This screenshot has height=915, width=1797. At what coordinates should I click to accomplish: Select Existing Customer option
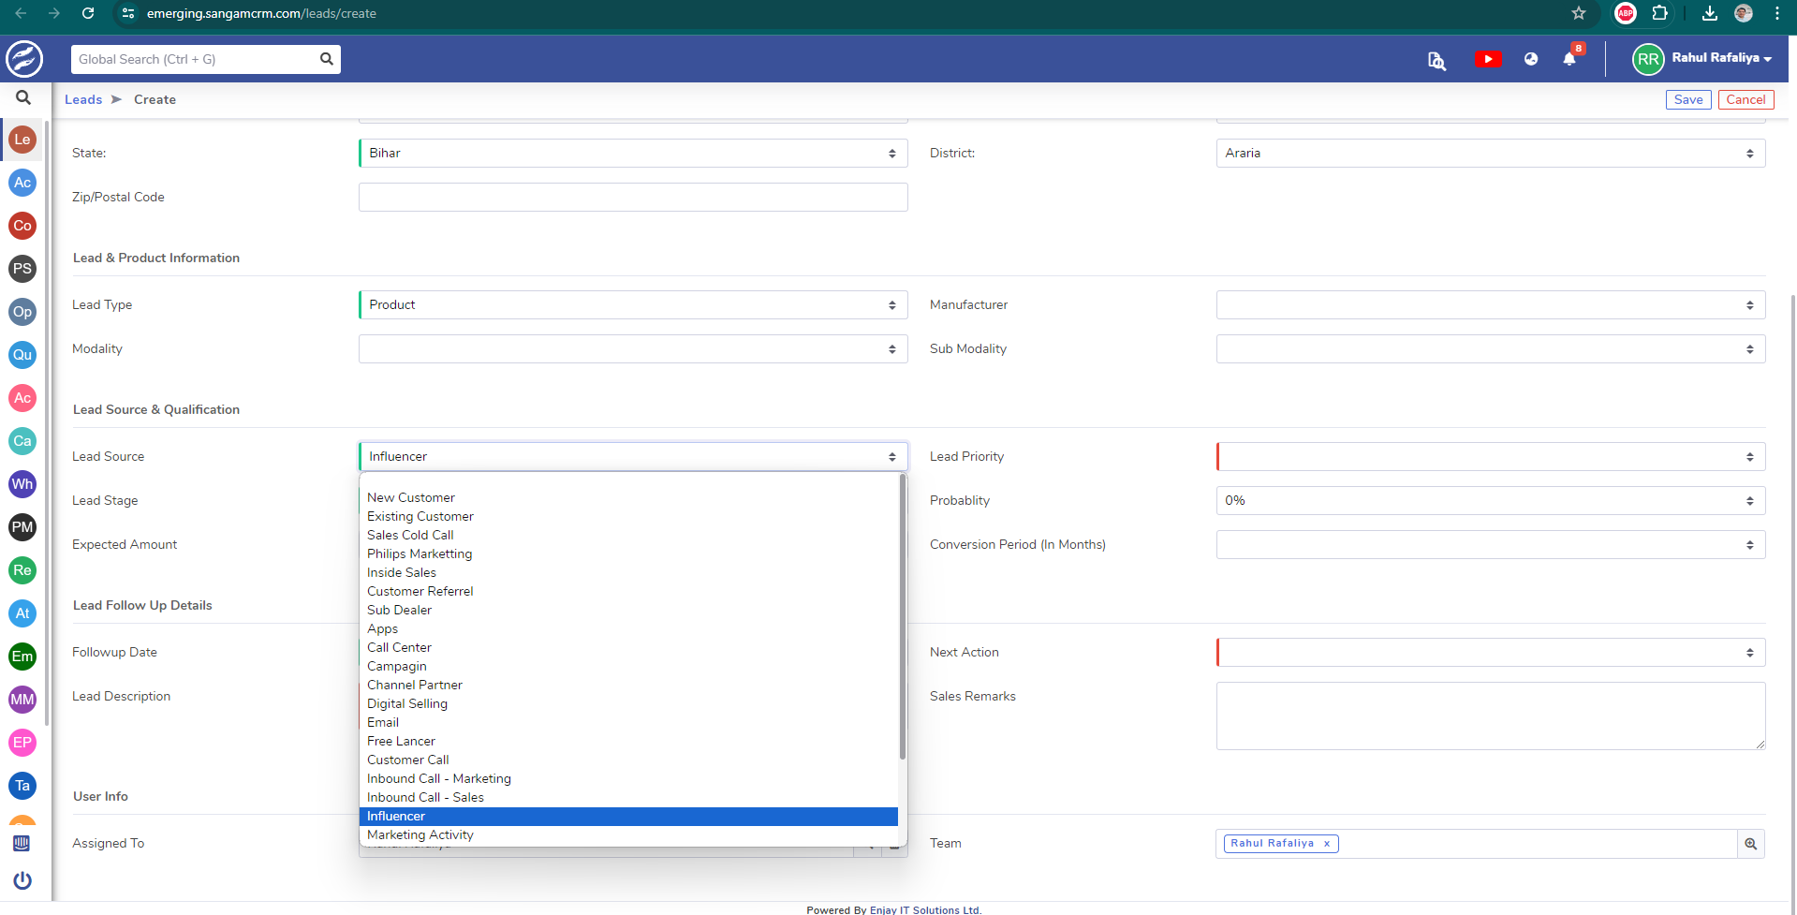(x=628, y=516)
